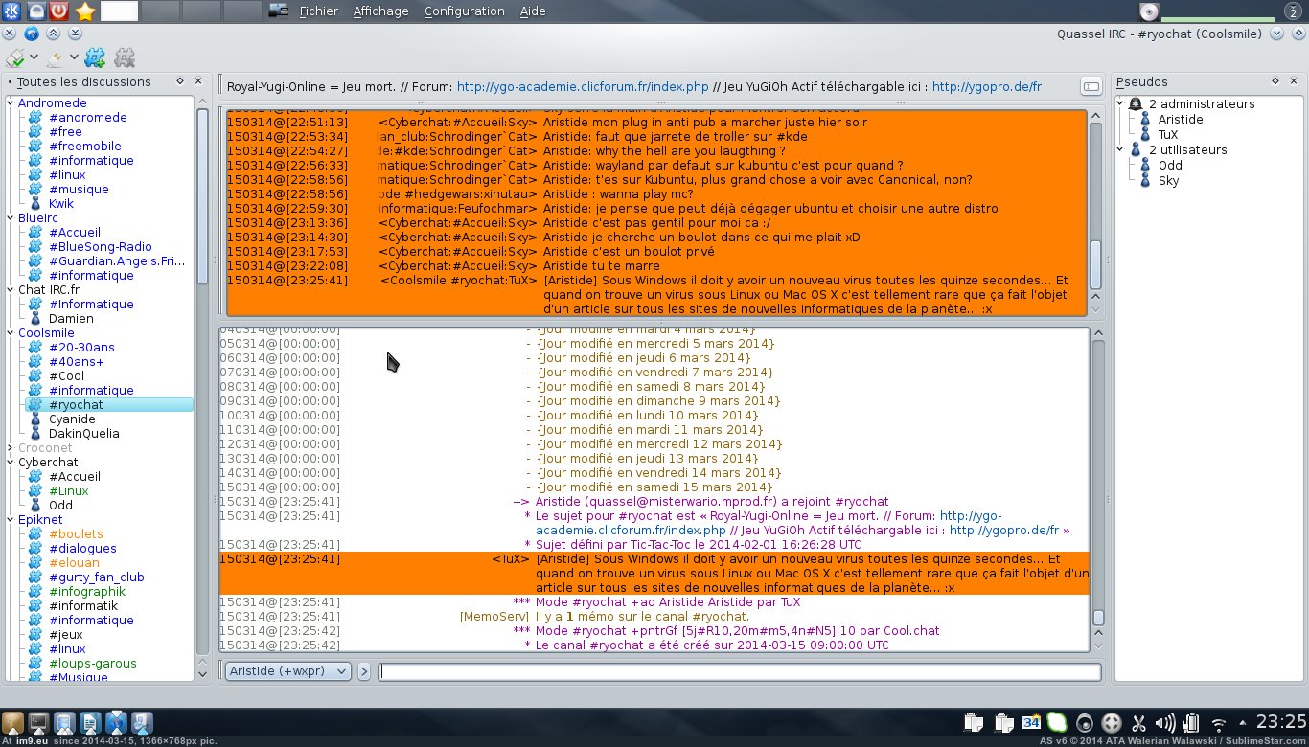Image resolution: width=1309 pixels, height=747 pixels.
Task: Collapse the Cyberchat network tree
Action: 11,463
